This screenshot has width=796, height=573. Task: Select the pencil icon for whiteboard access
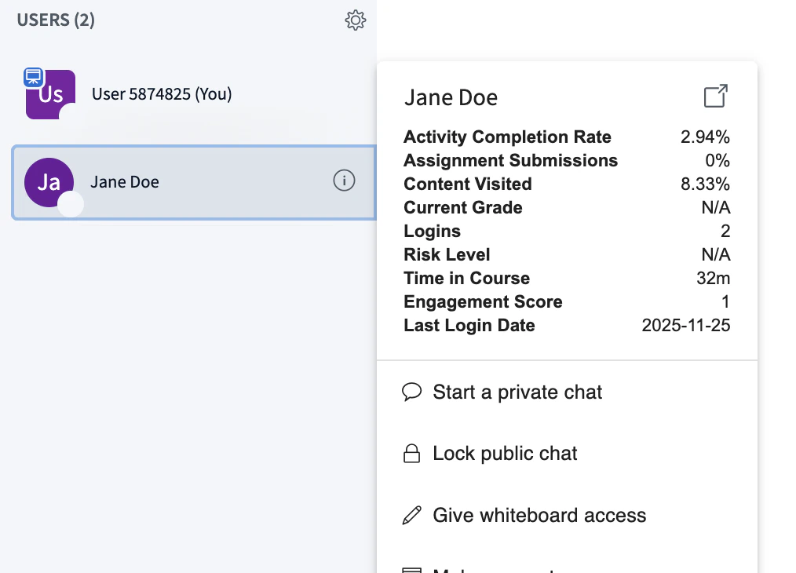[411, 515]
